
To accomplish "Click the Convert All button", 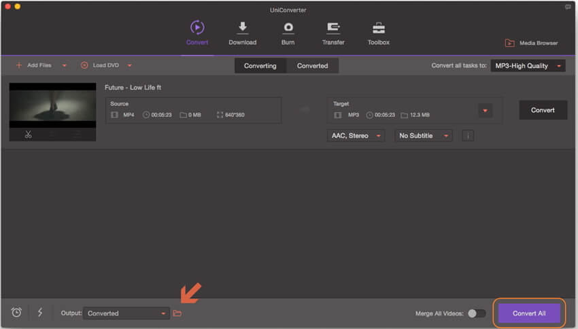I will [x=529, y=313].
